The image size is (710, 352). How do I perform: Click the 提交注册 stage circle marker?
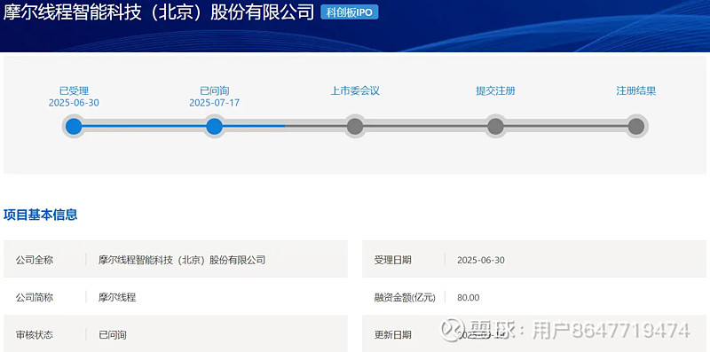coord(495,126)
